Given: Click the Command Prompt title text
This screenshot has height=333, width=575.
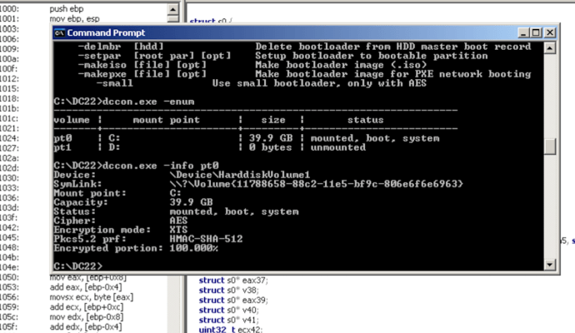Looking at the screenshot, I should point(106,33).
